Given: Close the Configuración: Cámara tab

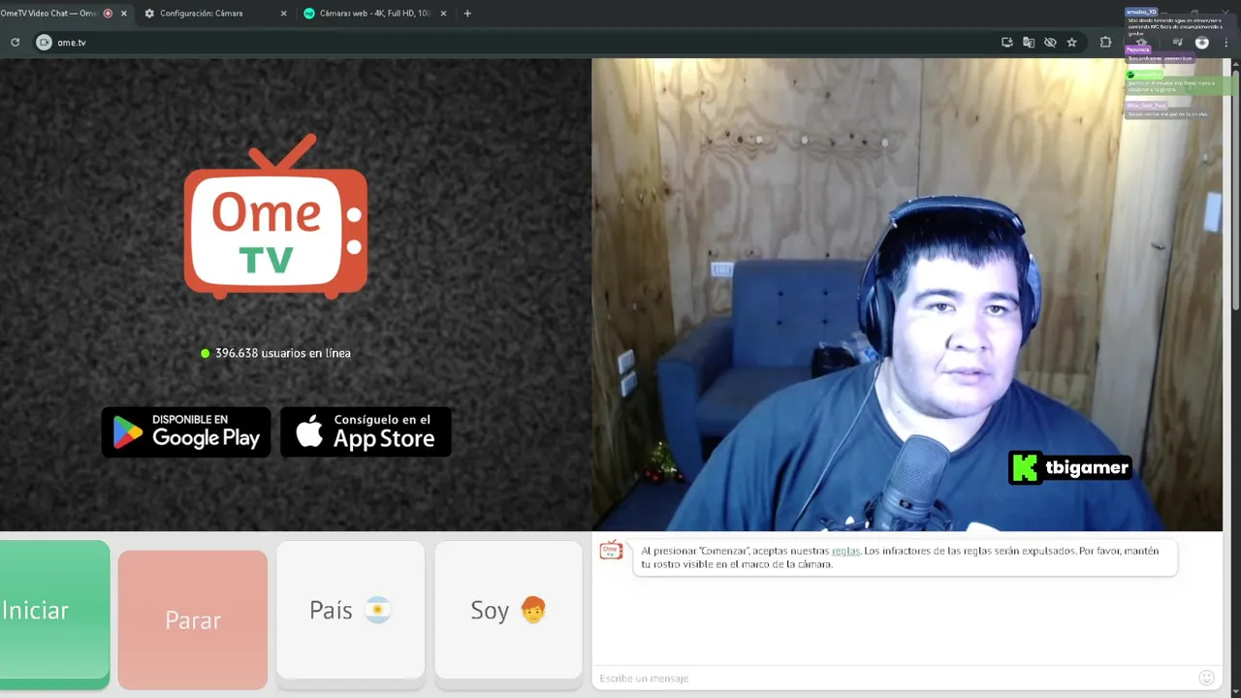Looking at the screenshot, I should 283,14.
